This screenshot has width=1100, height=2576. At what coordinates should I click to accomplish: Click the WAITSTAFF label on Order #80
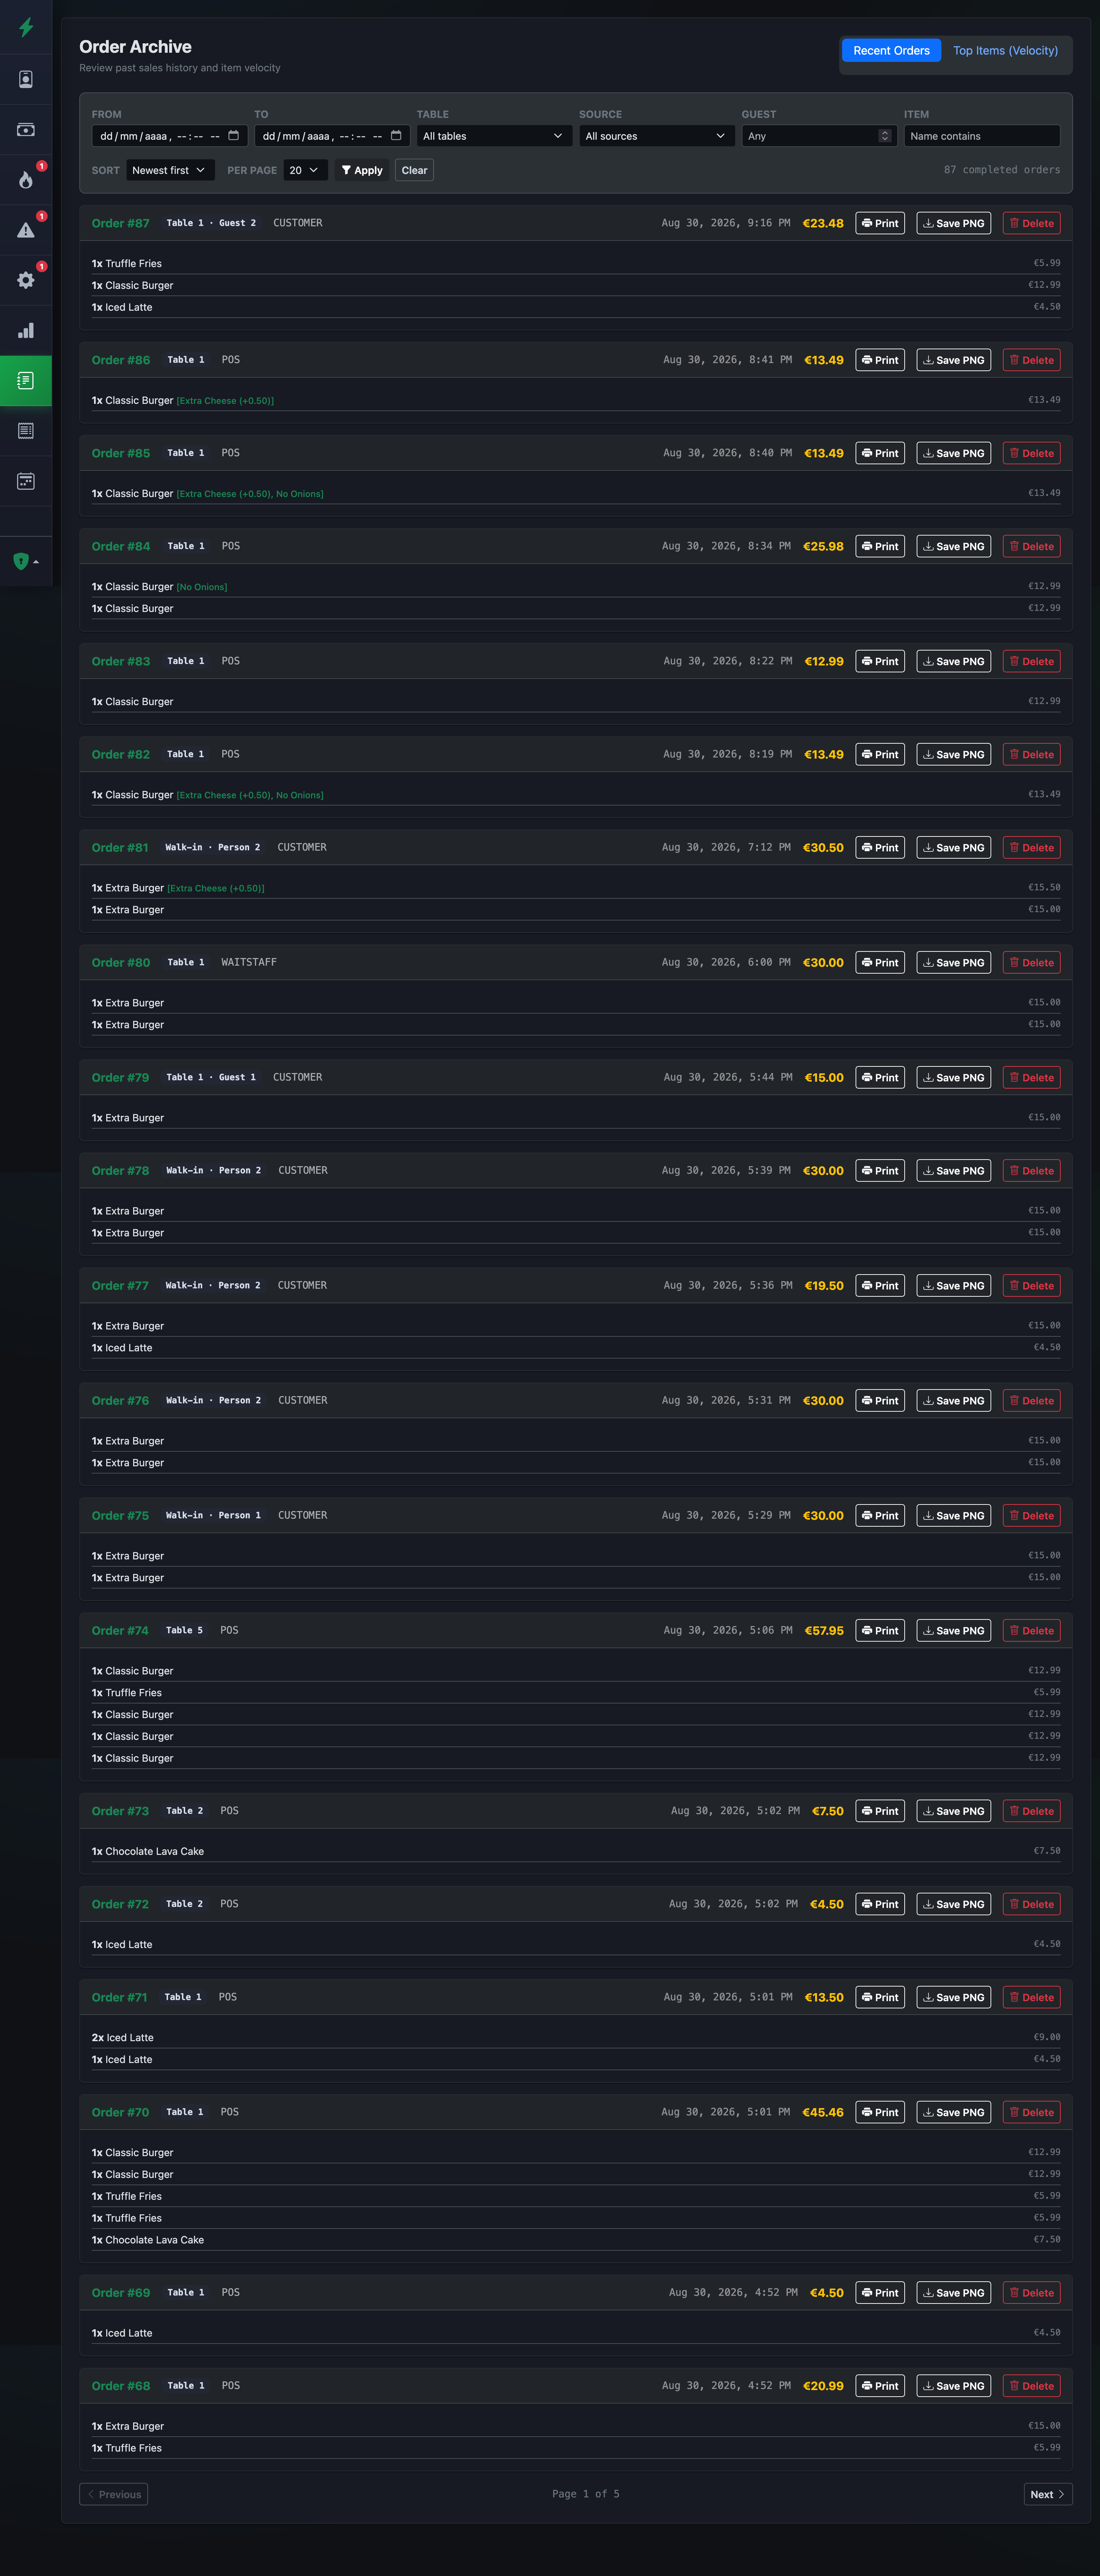[249, 962]
